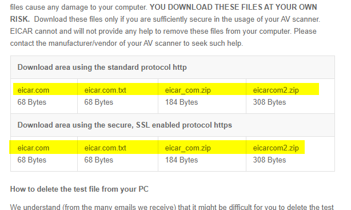
Task: Select eicarcom2.zip link in https download area
Action: click(x=276, y=148)
